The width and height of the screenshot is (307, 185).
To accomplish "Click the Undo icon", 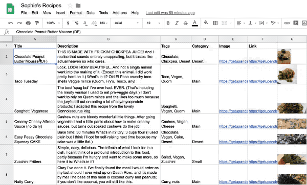I will click(x=11, y=23).
